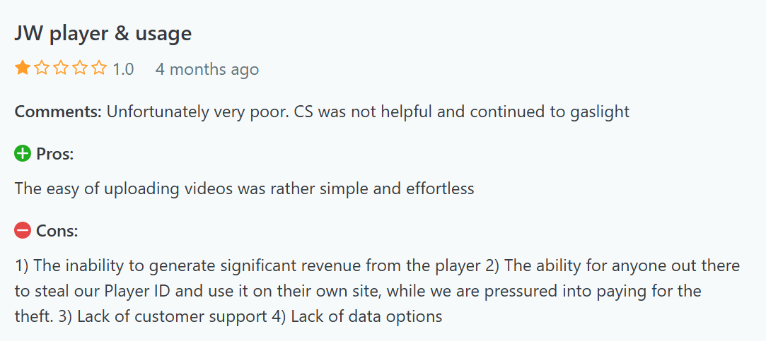The height and width of the screenshot is (341, 766).
Task: Click the third empty rating star
Action: pos(61,68)
